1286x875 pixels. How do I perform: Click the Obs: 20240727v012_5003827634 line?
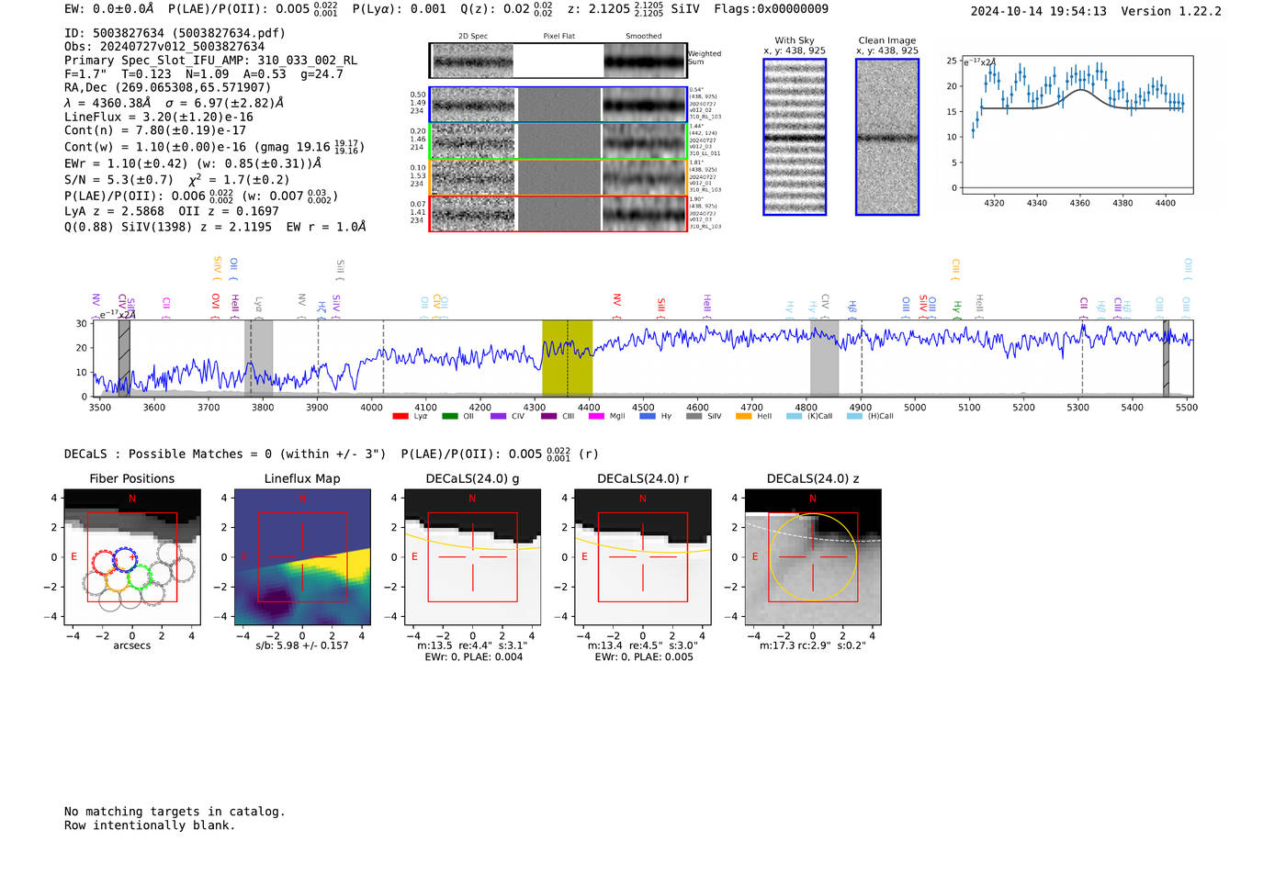click(164, 47)
